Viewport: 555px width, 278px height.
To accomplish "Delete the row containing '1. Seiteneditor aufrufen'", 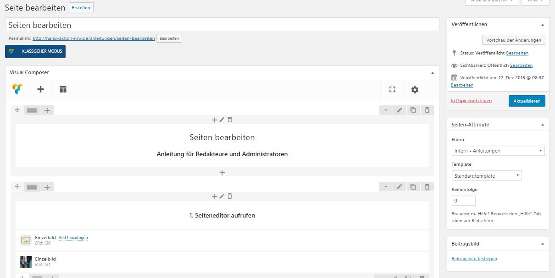I will [x=427, y=187].
